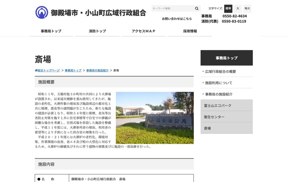291x182 pixels.
Task: Click the 組合トップページ breadcrumb link
Action: click(49, 70)
